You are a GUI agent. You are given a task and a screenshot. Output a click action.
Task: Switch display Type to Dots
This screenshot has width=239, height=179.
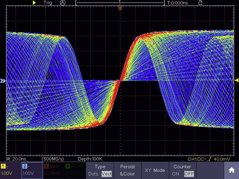(93, 173)
